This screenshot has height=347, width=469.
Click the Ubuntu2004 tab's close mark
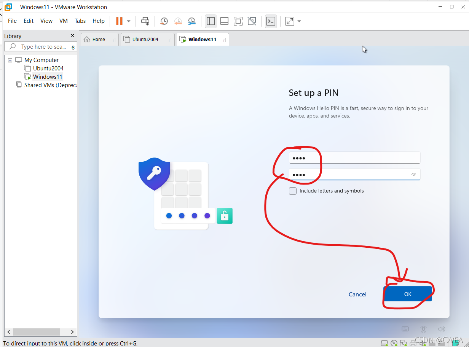(x=169, y=40)
